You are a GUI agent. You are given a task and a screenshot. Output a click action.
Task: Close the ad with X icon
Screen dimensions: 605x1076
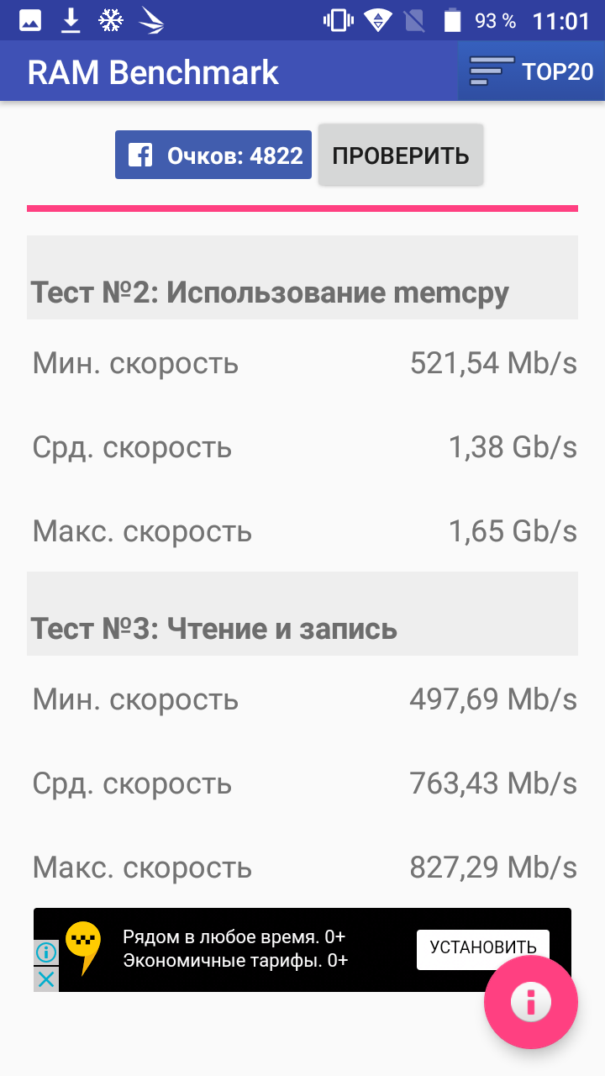click(46, 979)
